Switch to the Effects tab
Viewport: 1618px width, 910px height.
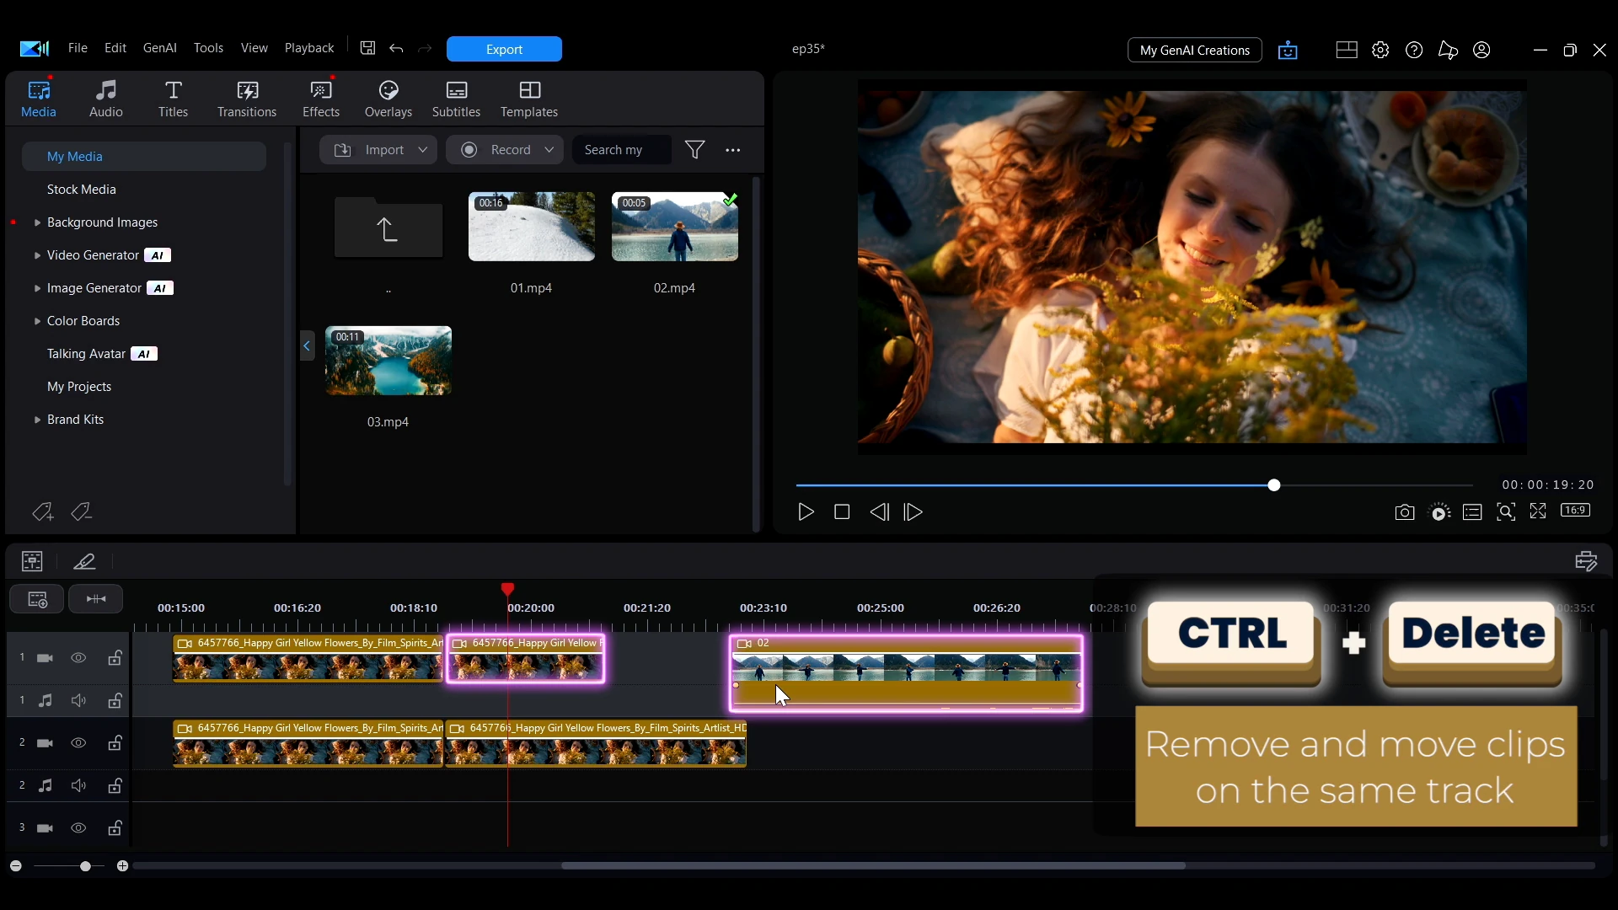(321, 99)
